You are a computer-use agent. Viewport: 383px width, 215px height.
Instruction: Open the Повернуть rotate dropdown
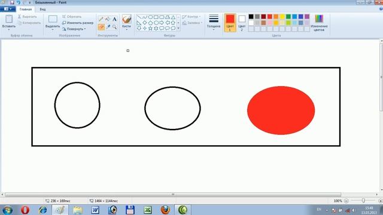point(74,29)
